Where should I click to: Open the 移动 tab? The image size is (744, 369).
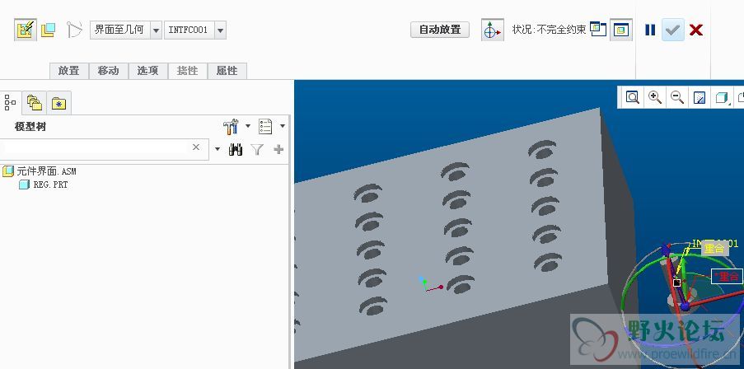pyautogui.click(x=108, y=71)
